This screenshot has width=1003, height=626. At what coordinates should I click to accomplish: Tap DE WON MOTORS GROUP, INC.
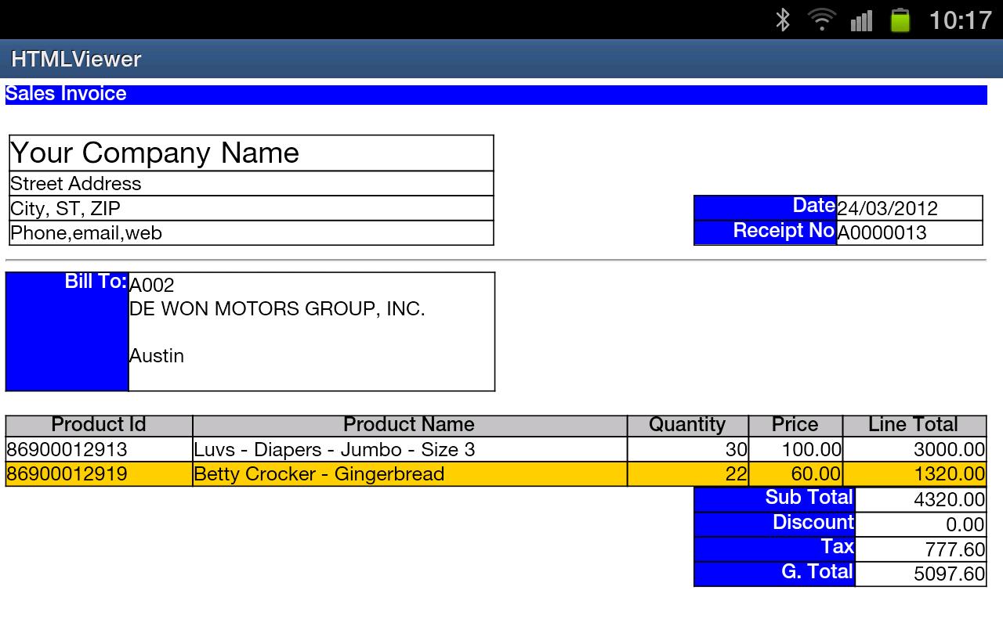tap(277, 309)
